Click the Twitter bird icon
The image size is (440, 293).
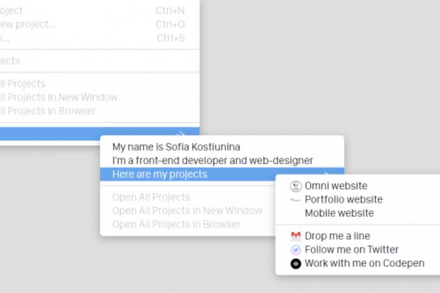click(x=296, y=250)
